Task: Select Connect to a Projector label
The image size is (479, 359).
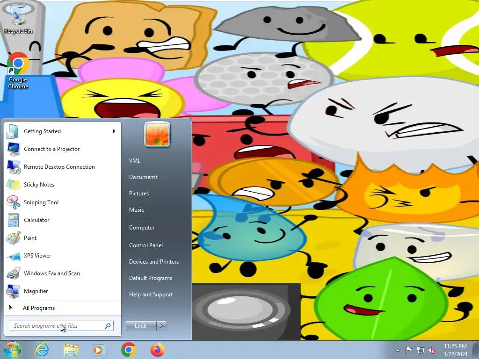Action: [51, 149]
